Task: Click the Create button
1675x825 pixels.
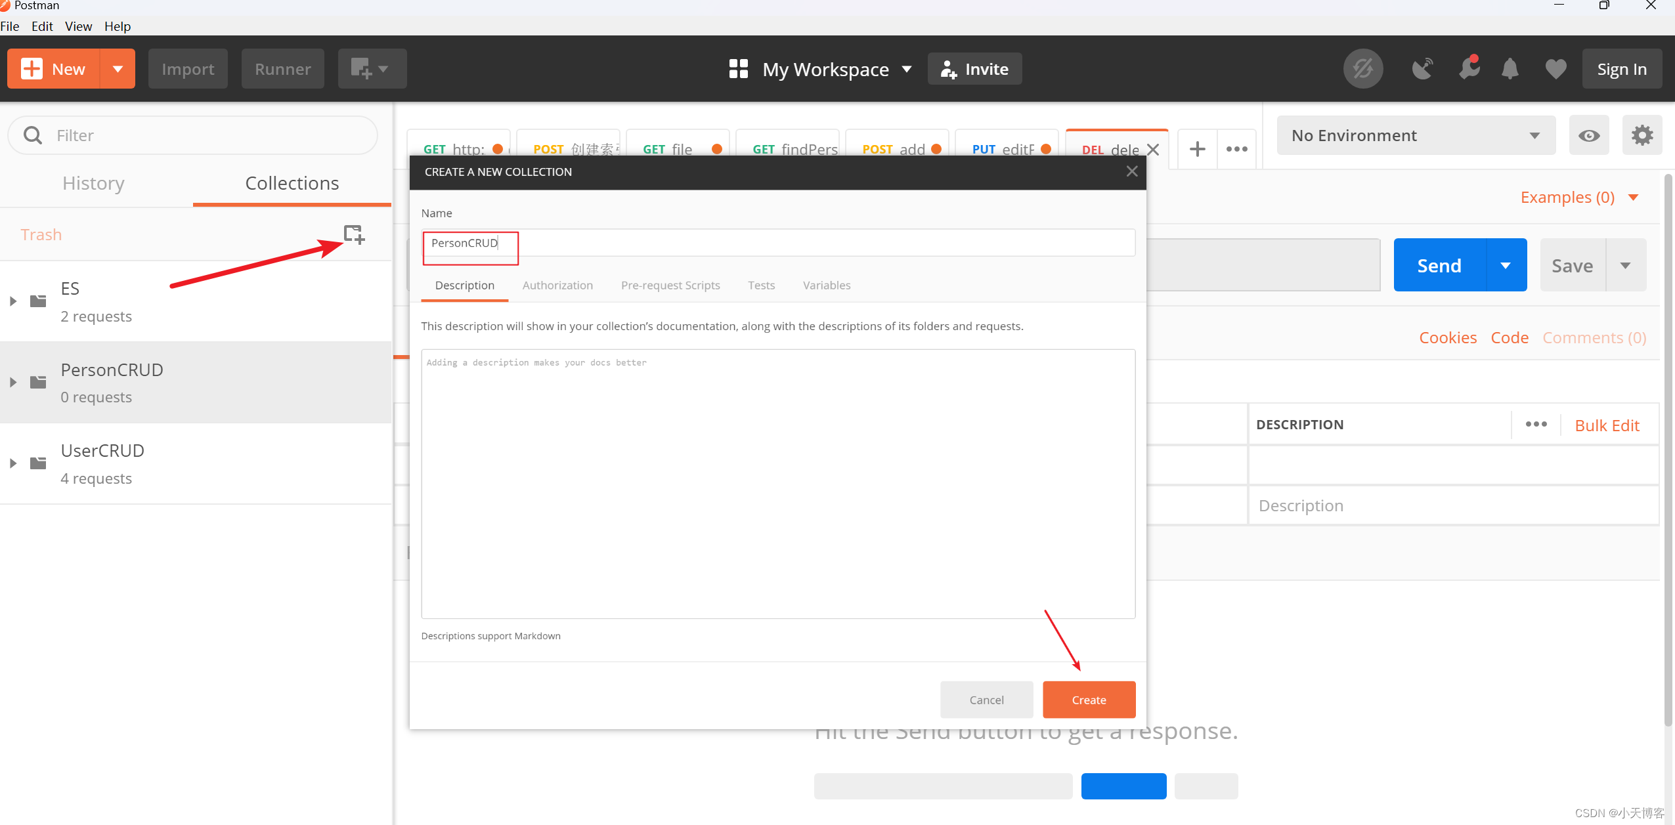Action: click(1089, 700)
